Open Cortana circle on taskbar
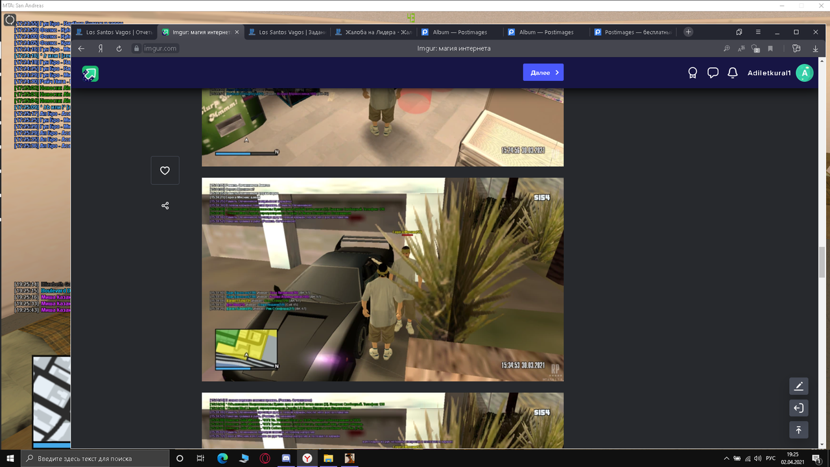830x467 pixels. (x=180, y=458)
